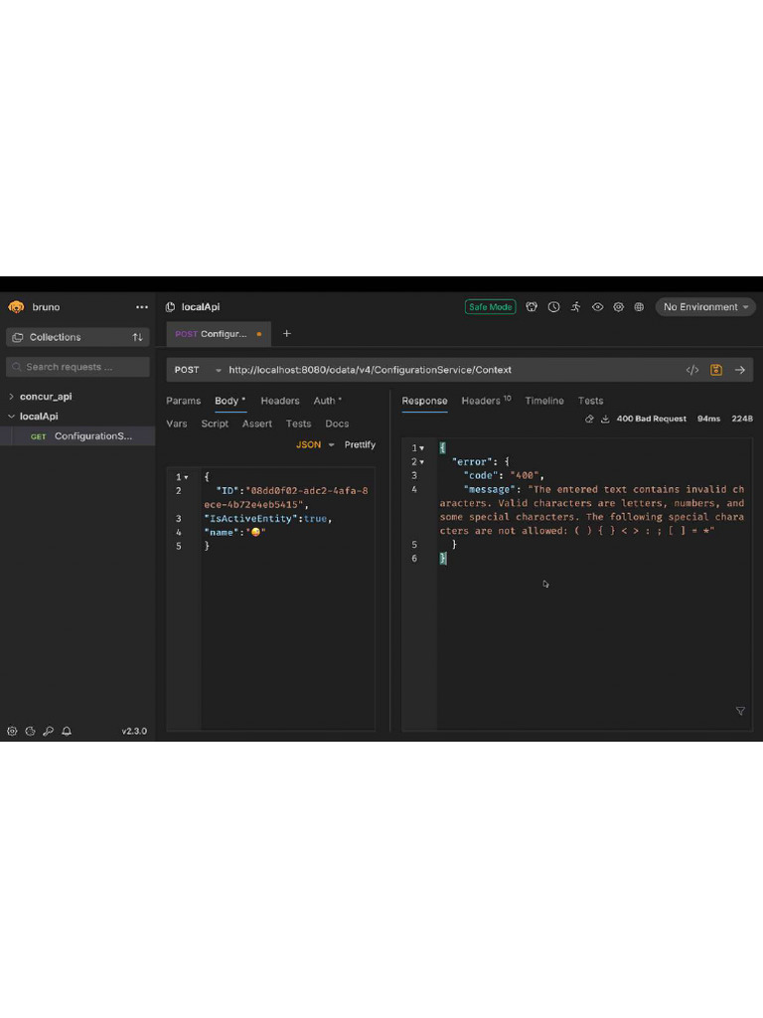
Task: Click the v2.3.0 version label
Action: pyautogui.click(x=134, y=731)
